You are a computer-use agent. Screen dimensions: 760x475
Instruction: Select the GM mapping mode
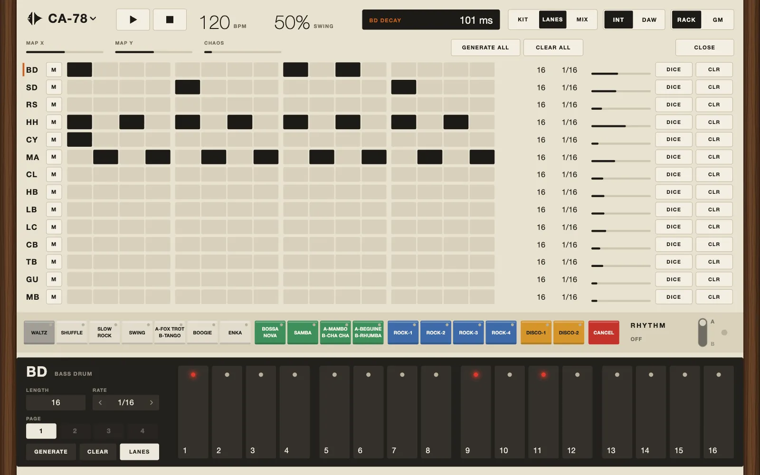click(718, 19)
